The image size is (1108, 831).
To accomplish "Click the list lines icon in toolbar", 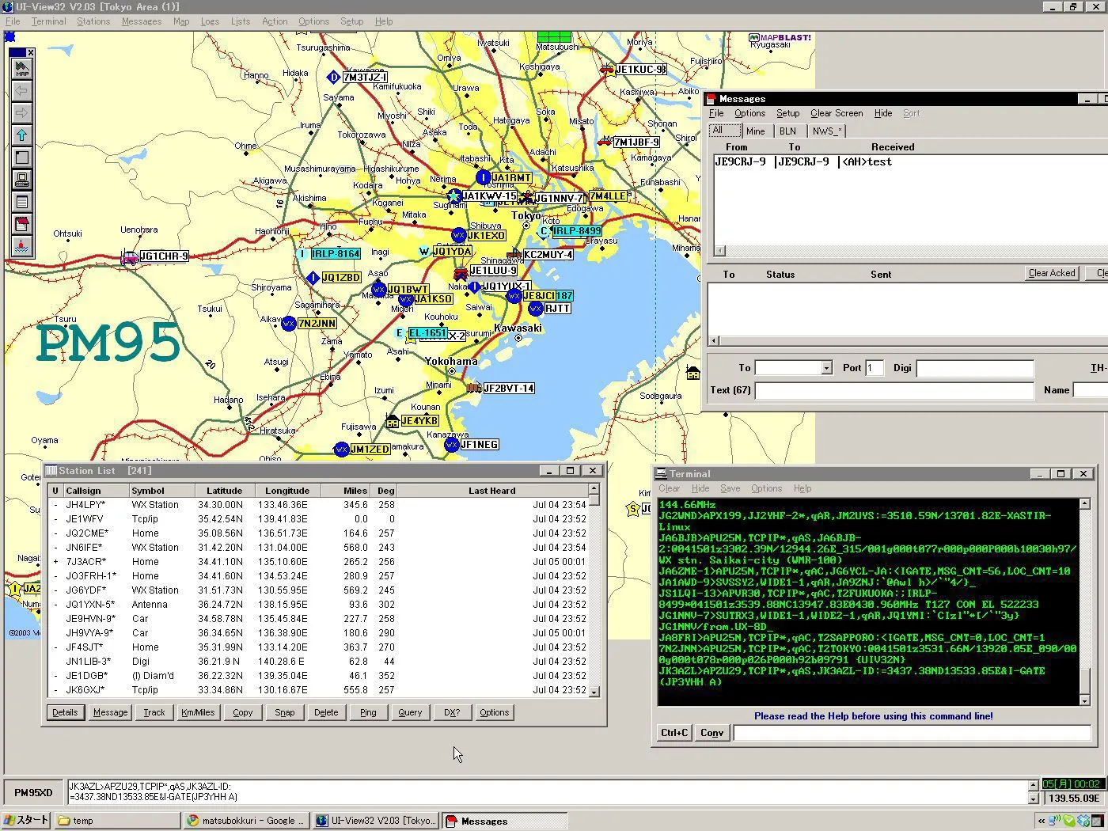I will (21, 202).
